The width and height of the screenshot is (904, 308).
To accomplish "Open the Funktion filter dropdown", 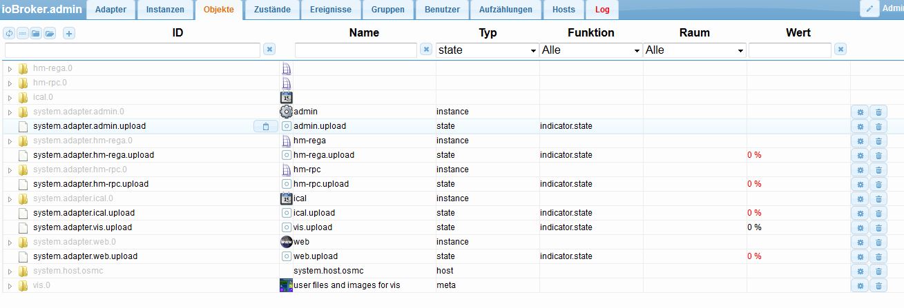I will (x=591, y=50).
